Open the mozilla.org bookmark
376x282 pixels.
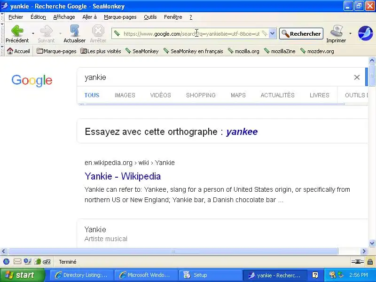point(243,51)
